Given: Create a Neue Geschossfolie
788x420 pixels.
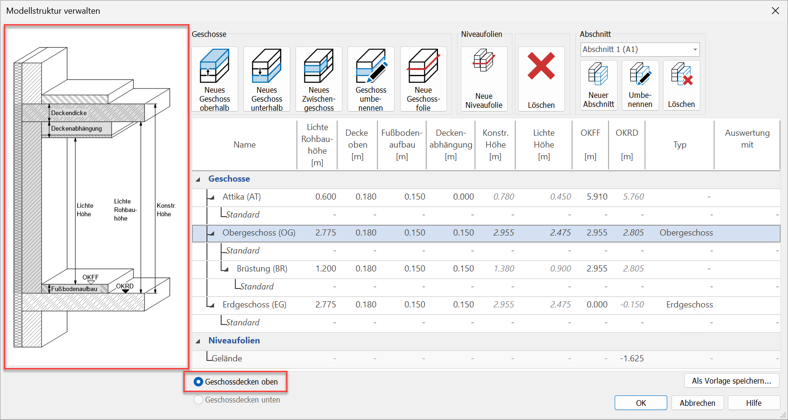Looking at the screenshot, I should [423, 79].
